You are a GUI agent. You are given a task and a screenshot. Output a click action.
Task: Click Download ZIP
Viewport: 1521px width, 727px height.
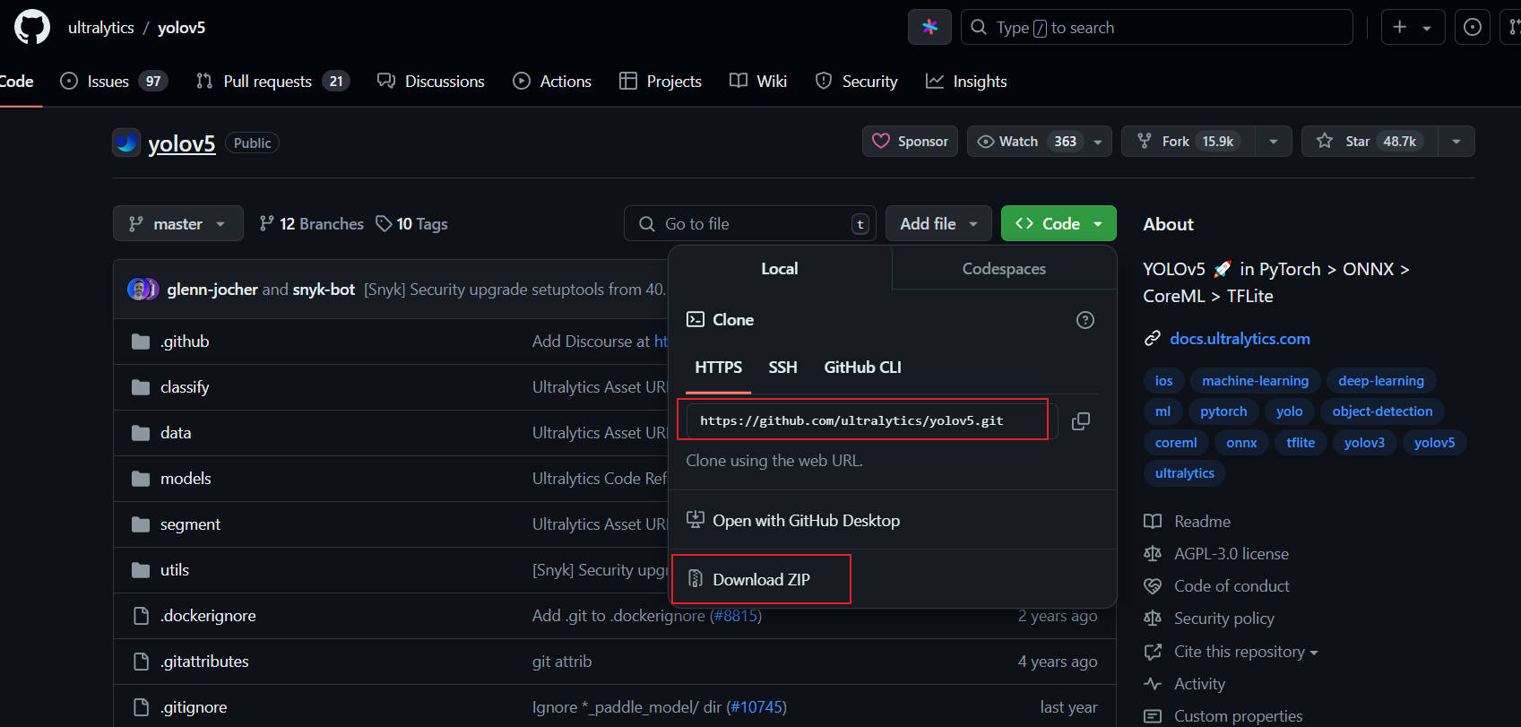[761, 580]
